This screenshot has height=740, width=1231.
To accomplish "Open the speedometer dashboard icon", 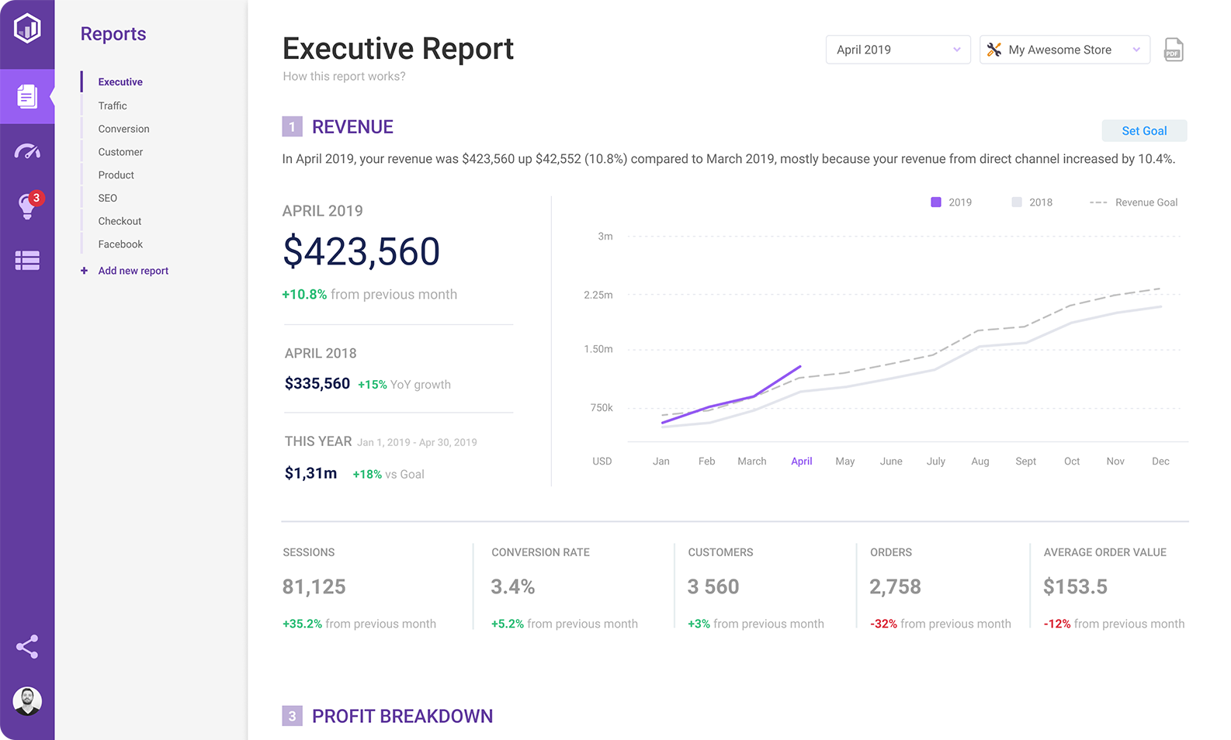I will click(x=27, y=152).
